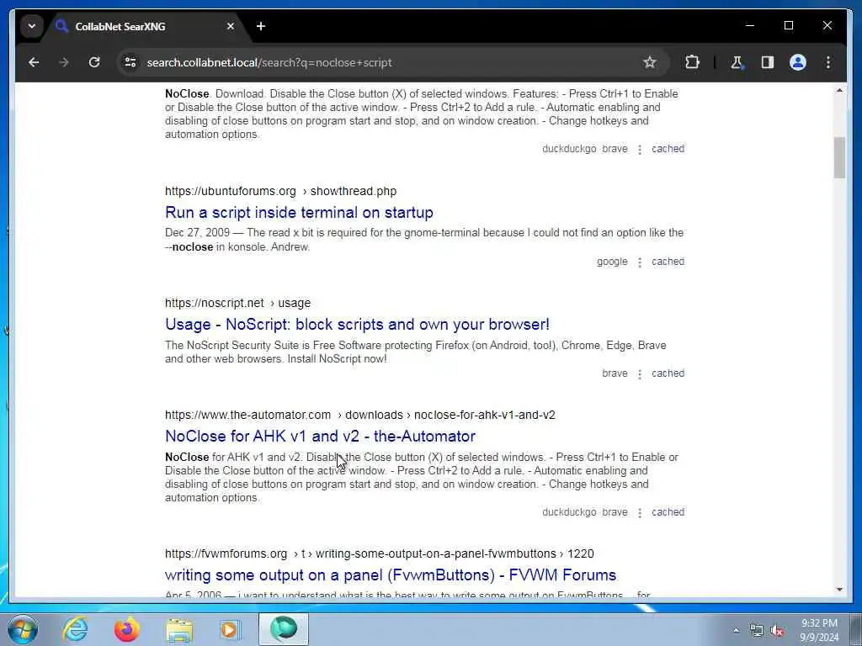Viewport: 862px width, 646px height.
Task: Click the https://noscript.net URL text
Action: pyautogui.click(x=215, y=303)
